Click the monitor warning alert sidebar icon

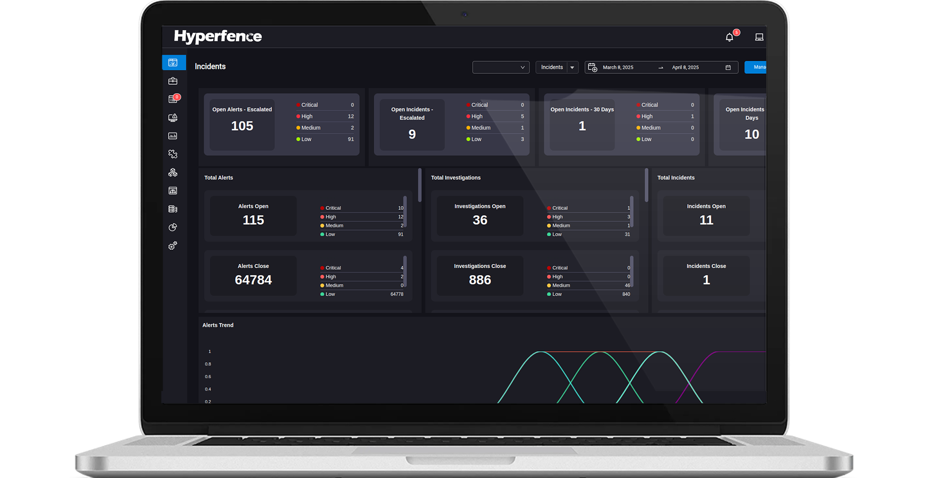[173, 118]
